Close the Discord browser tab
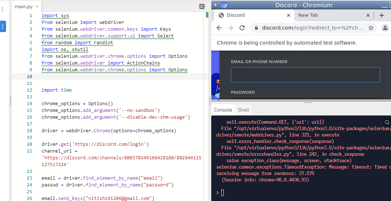The width and height of the screenshot is (391, 201). (x=289, y=15)
